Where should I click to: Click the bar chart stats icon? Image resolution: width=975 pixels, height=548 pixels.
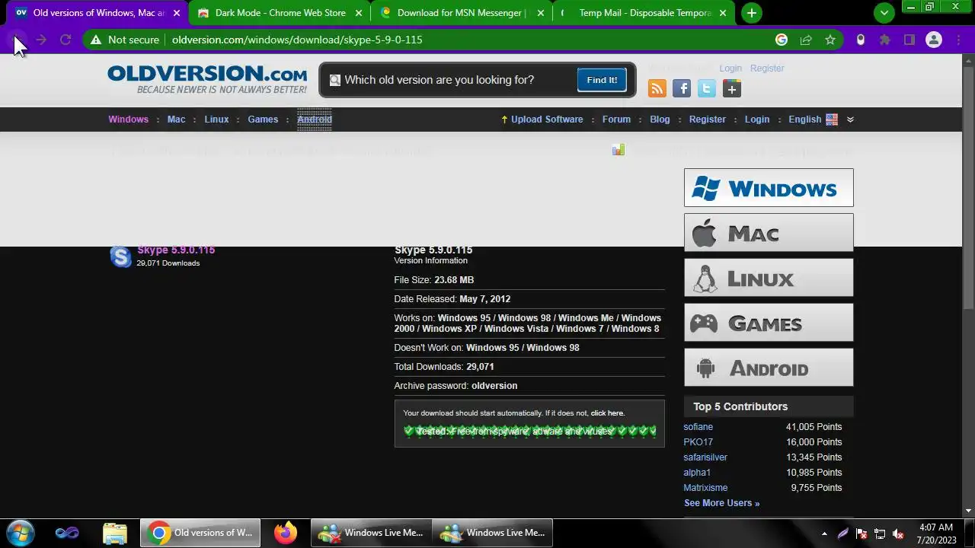[x=619, y=150]
